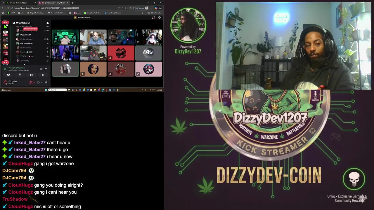Open Discord activities launcher icon
The width and height of the screenshot is (374, 210).
(x=31, y=75)
